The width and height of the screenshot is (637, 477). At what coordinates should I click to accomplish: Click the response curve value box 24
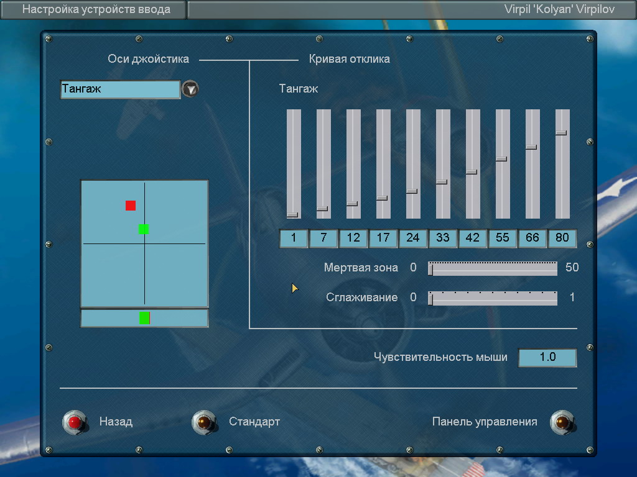click(x=413, y=238)
